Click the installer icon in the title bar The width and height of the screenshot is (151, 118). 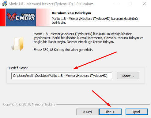(x=5, y=4)
